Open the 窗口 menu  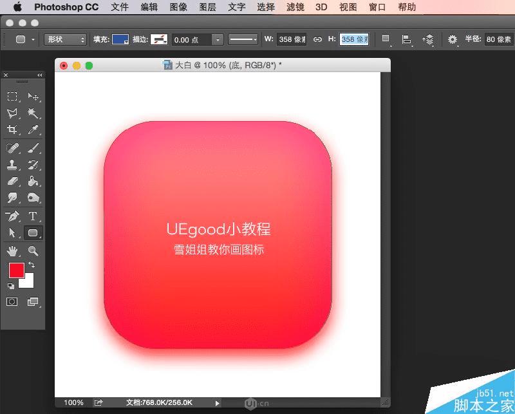[x=377, y=7]
